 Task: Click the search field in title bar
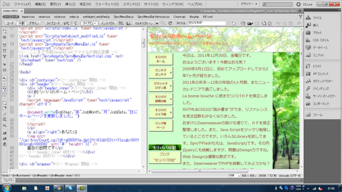(277, 4)
